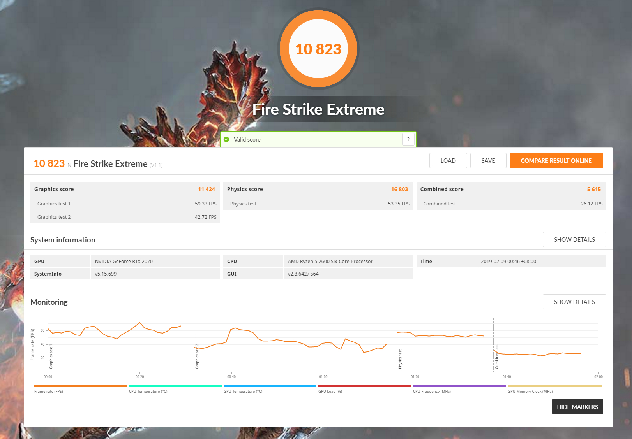Click the HIDE MARKERS button
The image size is (632, 439).
(577, 407)
